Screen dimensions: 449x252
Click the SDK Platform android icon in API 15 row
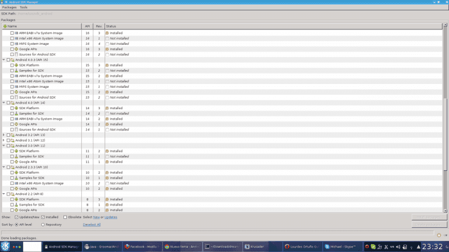[x=16, y=65]
